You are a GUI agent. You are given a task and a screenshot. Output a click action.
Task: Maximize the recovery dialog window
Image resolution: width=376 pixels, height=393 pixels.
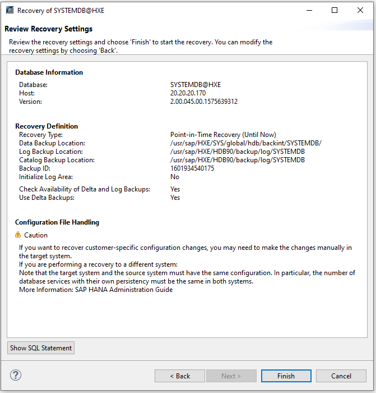(x=335, y=10)
